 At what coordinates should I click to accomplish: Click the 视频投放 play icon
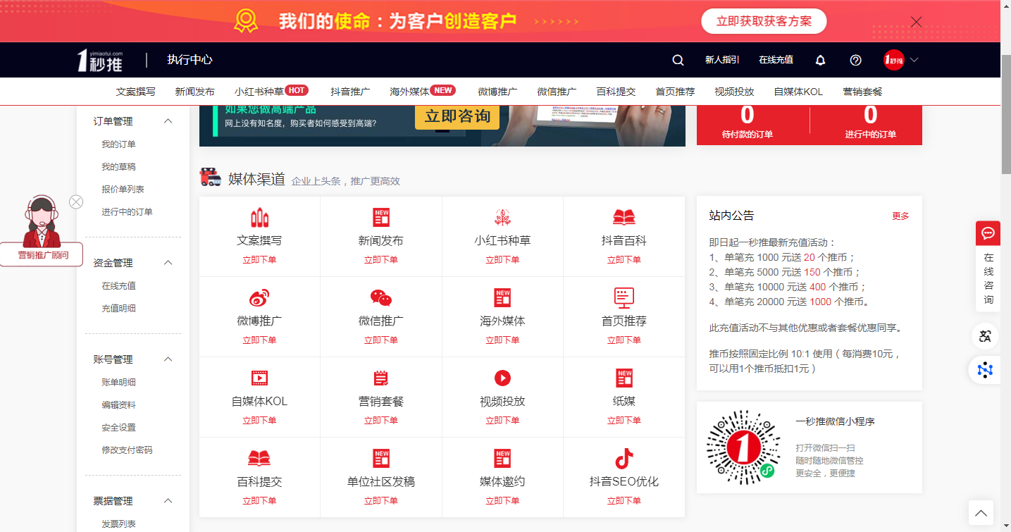coord(502,378)
